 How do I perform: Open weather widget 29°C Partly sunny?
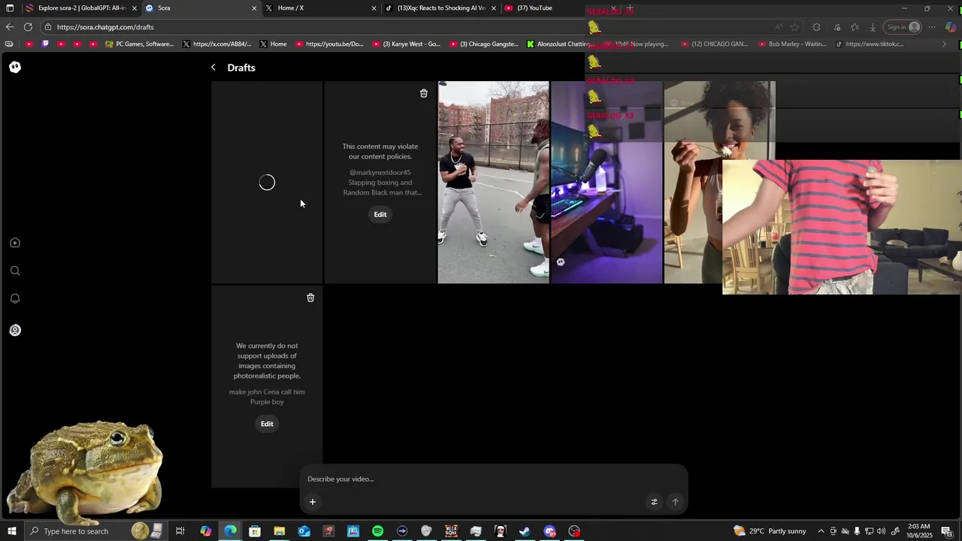coord(770,531)
